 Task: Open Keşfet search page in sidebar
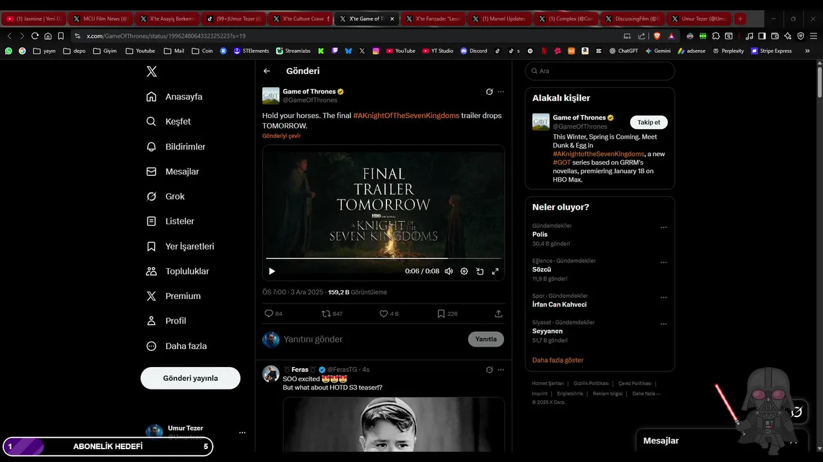coord(168,121)
